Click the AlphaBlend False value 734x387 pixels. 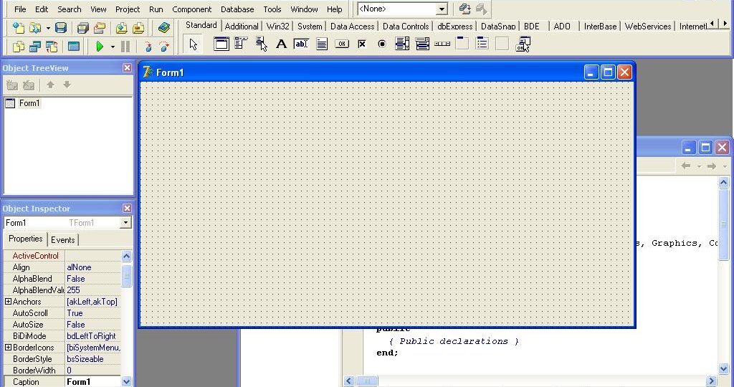pyautogui.click(x=93, y=279)
